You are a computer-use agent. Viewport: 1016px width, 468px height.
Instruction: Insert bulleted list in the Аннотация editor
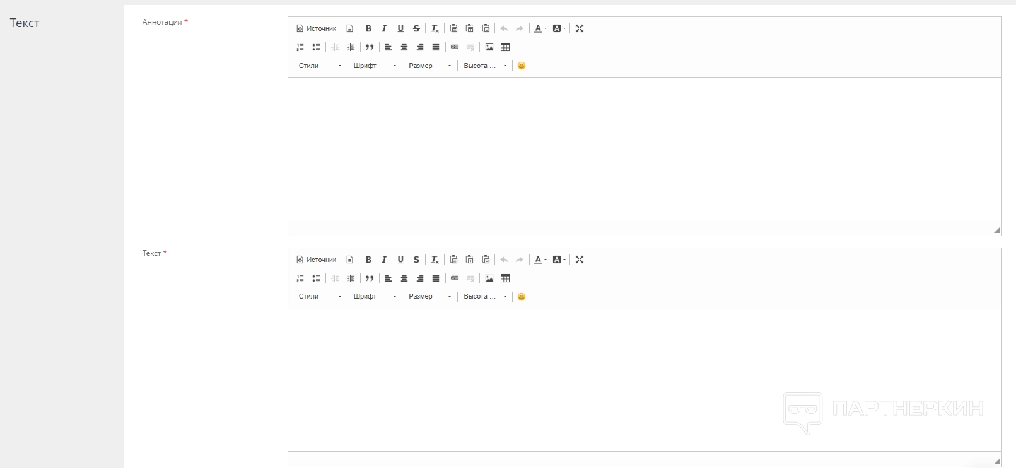coord(316,47)
